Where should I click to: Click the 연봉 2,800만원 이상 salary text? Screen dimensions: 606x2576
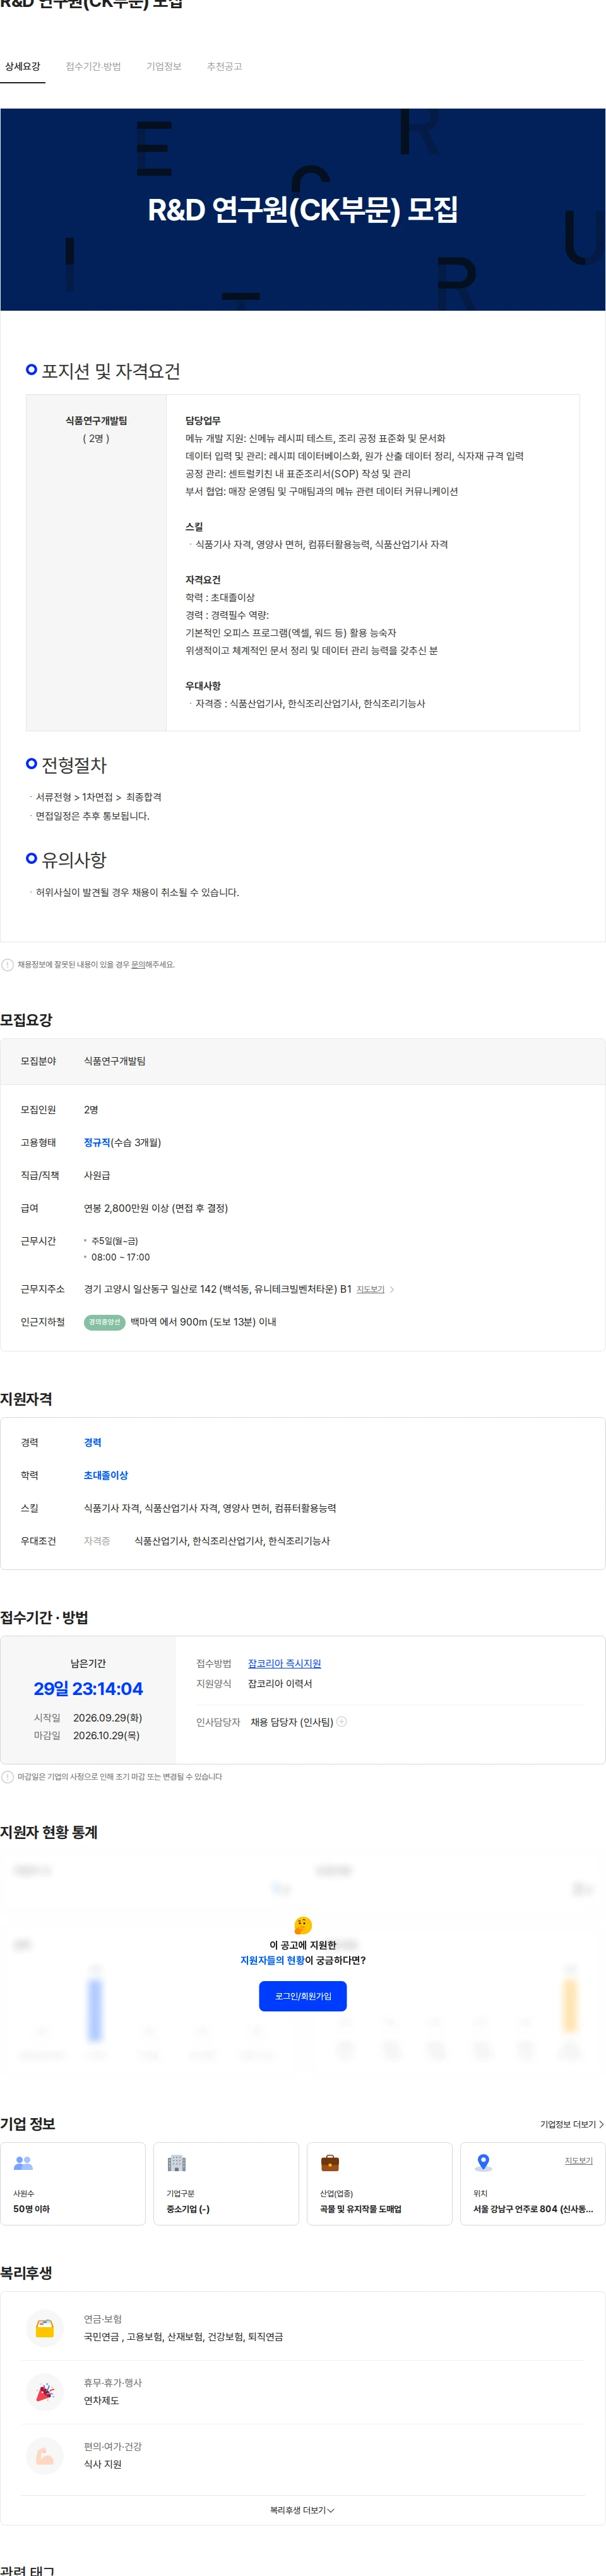tap(156, 1208)
